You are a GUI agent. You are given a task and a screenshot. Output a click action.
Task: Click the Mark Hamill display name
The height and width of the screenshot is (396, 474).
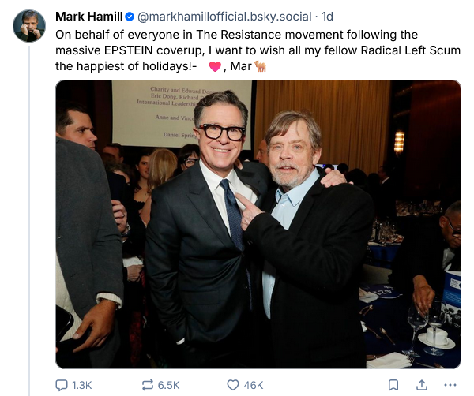[x=88, y=17]
